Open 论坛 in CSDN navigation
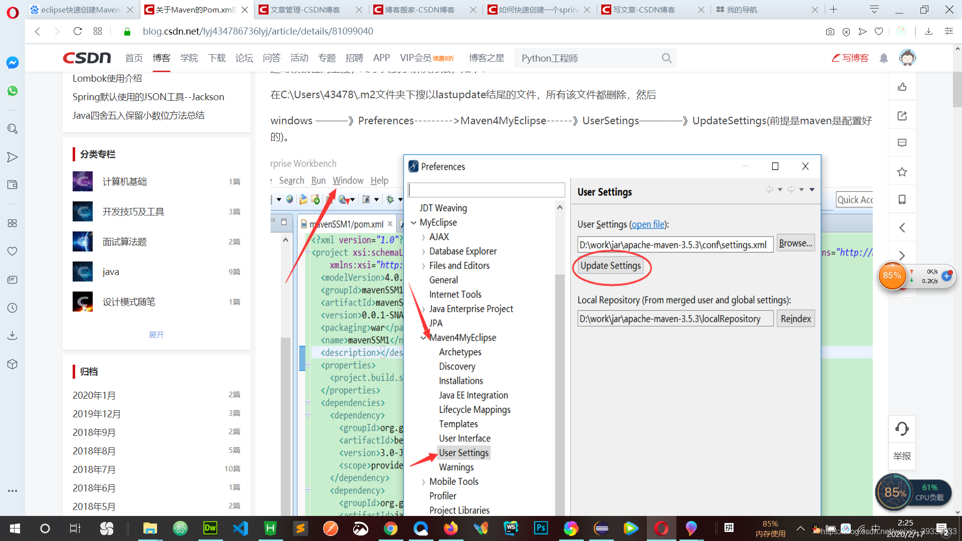The image size is (962, 541). (244, 58)
